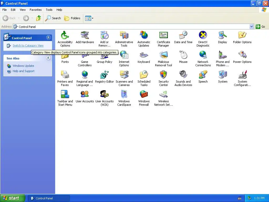Collapse the See Also section
Viewport: 269px width, 202px height.
[x=48, y=58]
